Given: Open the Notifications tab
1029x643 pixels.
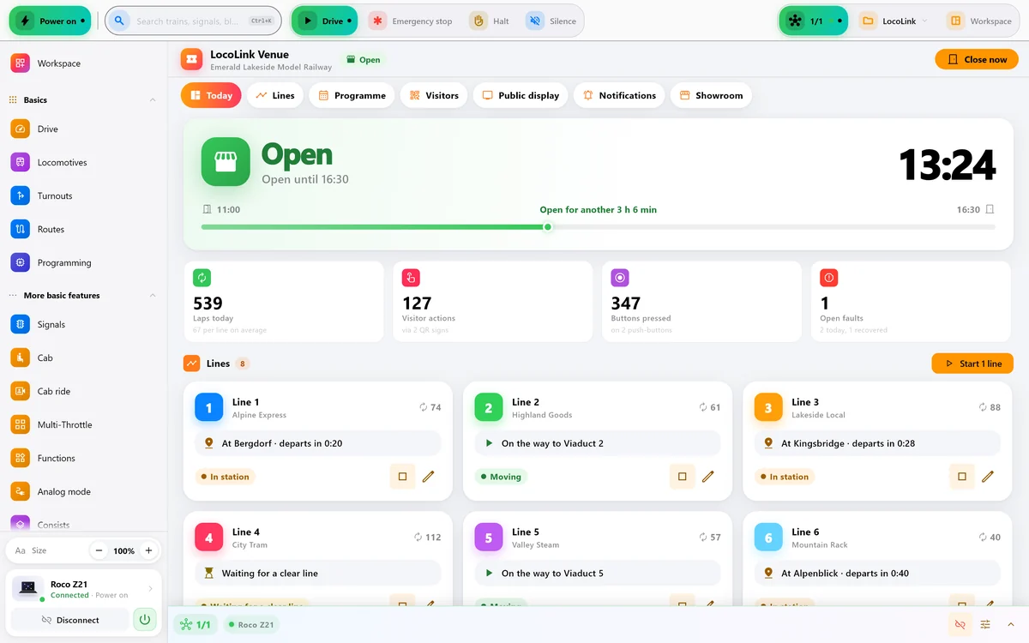Looking at the screenshot, I should pyautogui.click(x=619, y=95).
